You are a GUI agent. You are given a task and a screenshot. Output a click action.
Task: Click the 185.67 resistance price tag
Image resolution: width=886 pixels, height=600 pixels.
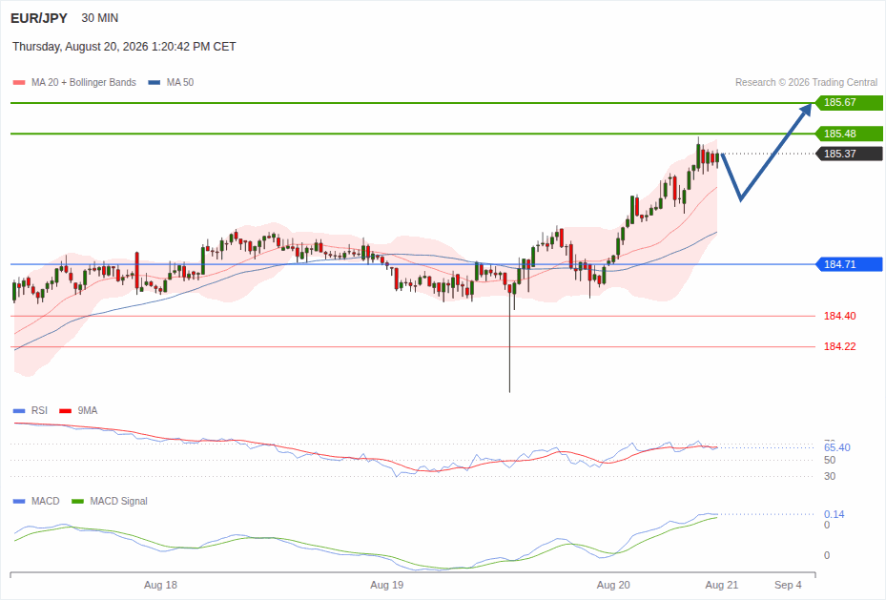(849, 103)
